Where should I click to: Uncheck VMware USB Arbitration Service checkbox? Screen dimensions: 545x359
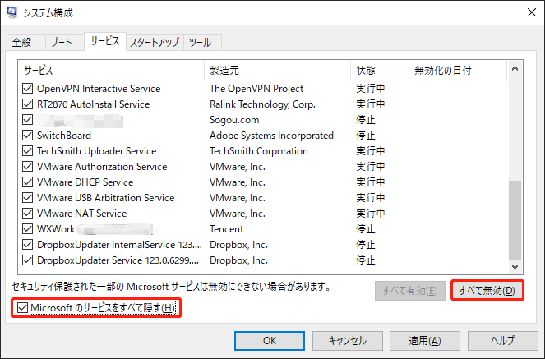point(27,198)
